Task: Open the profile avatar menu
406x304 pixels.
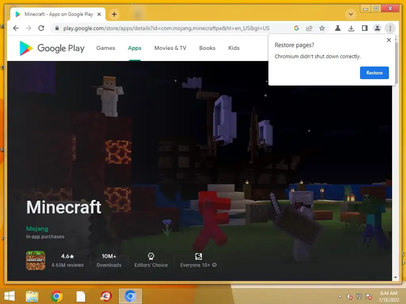Action: click(x=377, y=28)
